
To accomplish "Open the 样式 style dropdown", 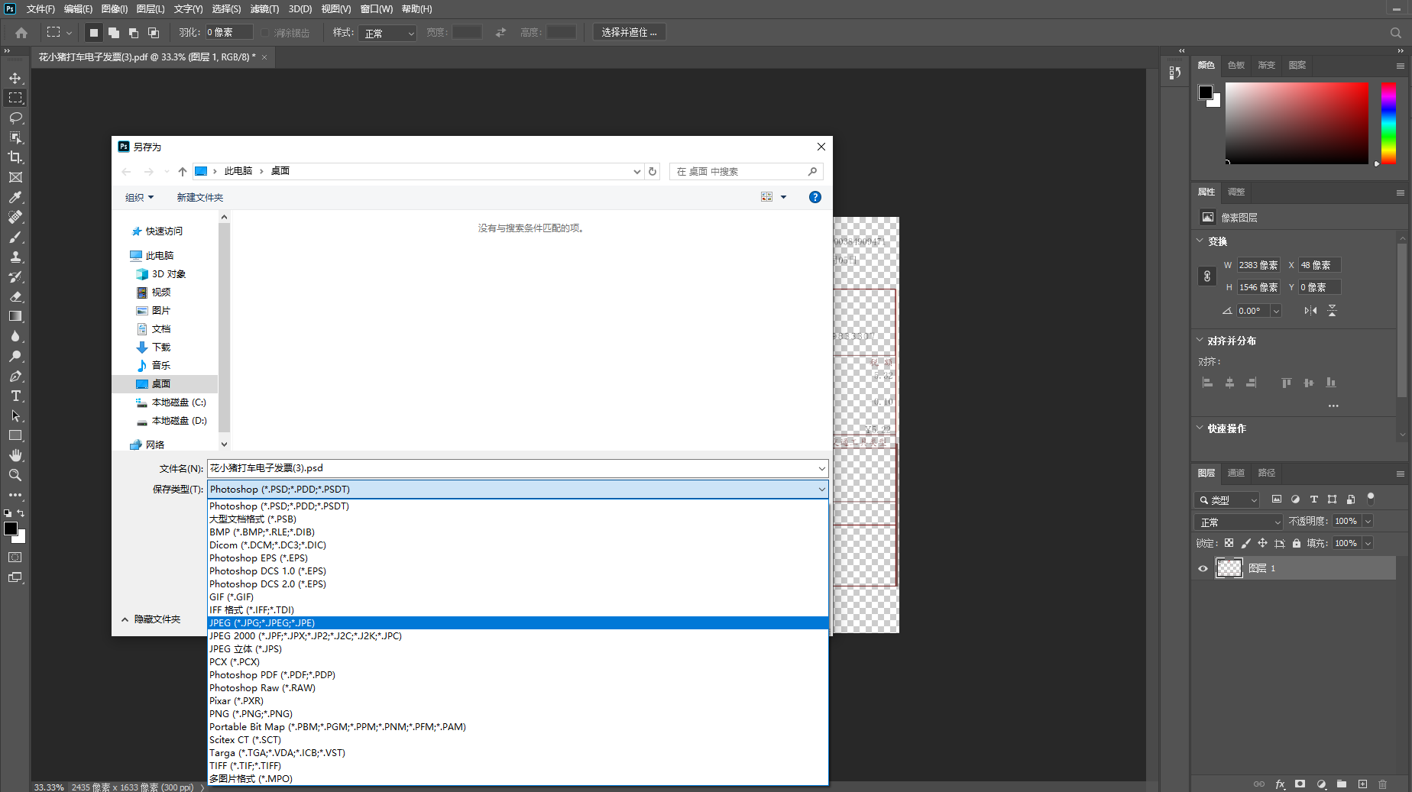I will tap(387, 33).
